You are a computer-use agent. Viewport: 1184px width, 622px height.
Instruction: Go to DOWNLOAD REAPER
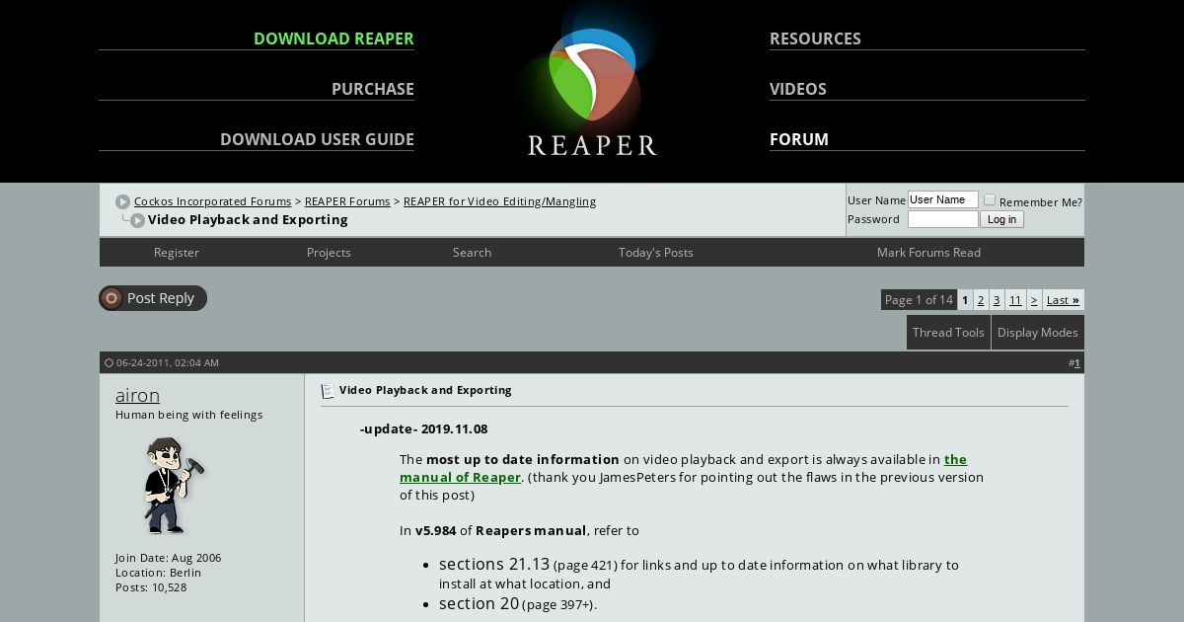coord(333,39)
